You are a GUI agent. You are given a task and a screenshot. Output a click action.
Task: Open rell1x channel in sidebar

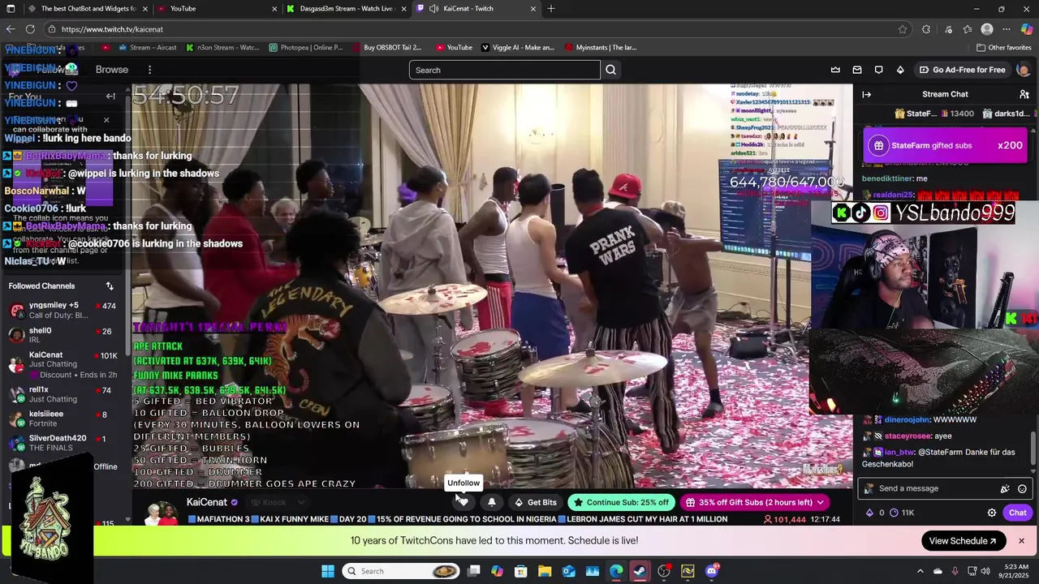click(x=63, y=394)
